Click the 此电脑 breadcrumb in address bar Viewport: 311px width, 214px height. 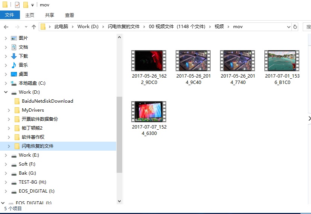[62, 27]
